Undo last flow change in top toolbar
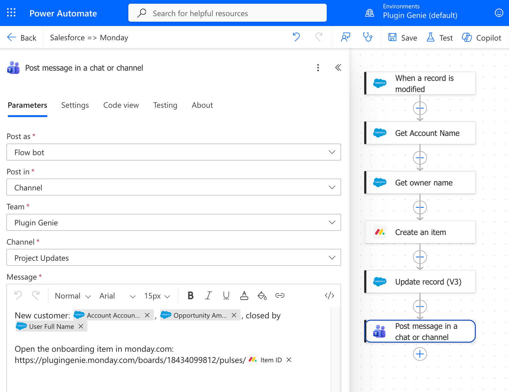The height and width of the screenshot is (392, 509). point(296,37)
